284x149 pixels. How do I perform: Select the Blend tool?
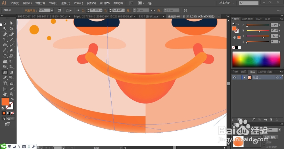pyautogui.click(x=11, y=78)
